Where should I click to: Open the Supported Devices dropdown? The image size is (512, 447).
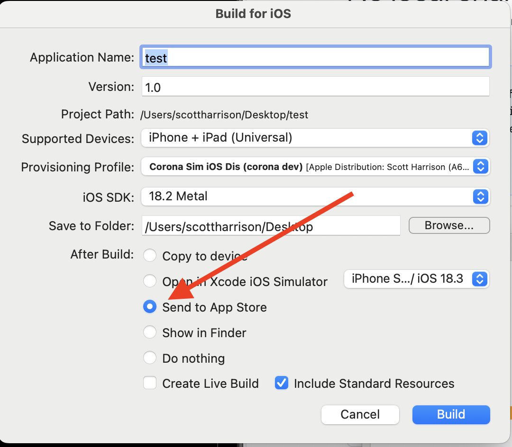[x=315, y=138]
